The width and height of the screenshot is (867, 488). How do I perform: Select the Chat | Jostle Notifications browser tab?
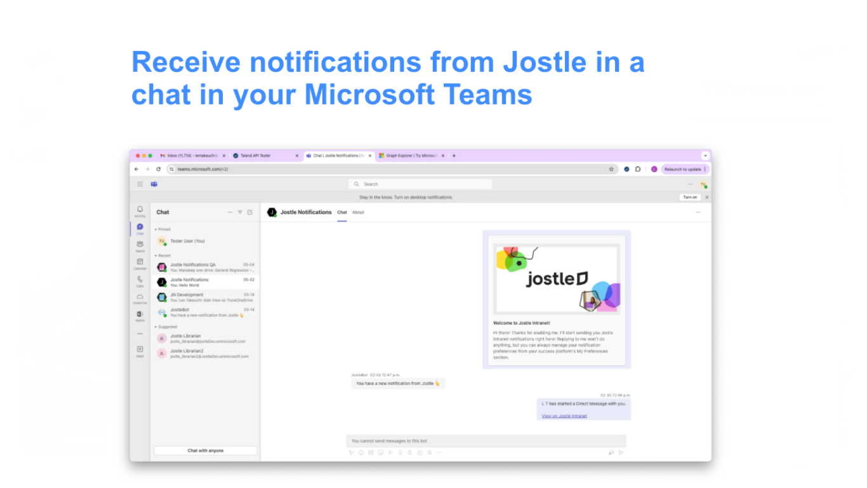tap(338, 156)
